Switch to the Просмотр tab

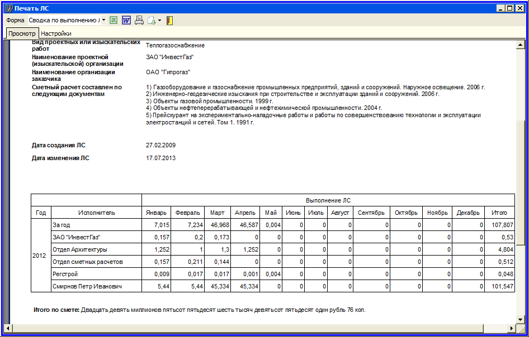(x=22, y=33)
